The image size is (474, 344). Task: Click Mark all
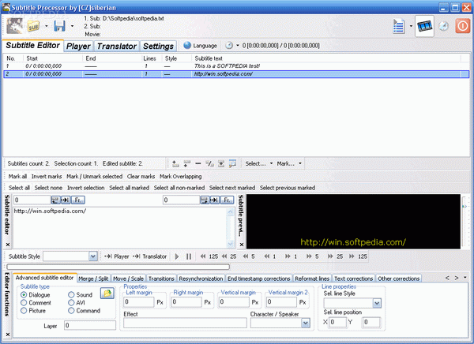(x=17, y=177)
